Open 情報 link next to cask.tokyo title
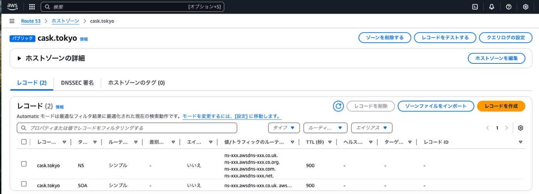539x194 pixels. point(84,39)
